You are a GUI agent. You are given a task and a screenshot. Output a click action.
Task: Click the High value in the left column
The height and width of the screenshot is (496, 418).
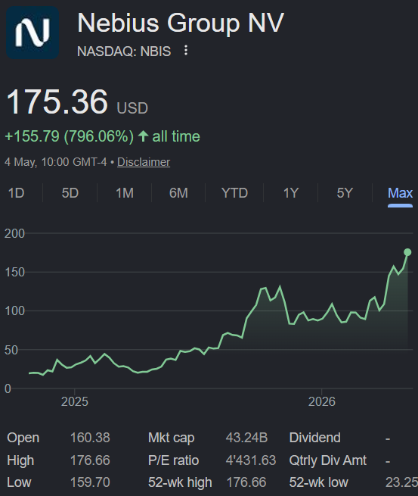(x=90, y=460)
